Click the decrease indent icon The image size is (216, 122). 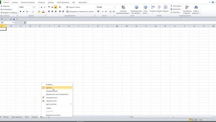(x=60, y=12)
